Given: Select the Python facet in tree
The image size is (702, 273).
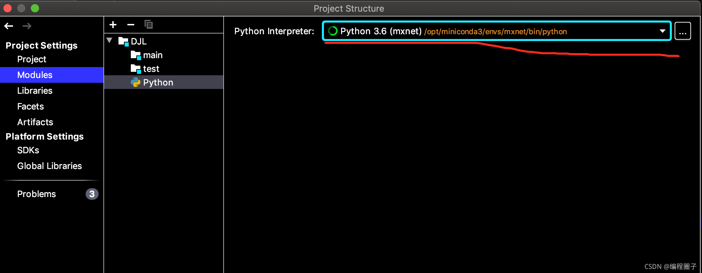Looking at the screenshot, I should (164, 82).
